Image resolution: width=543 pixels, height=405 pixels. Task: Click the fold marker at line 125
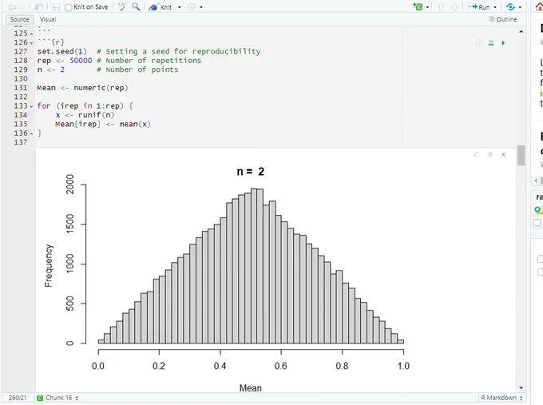pyautogui.click(x=31, y=34)
